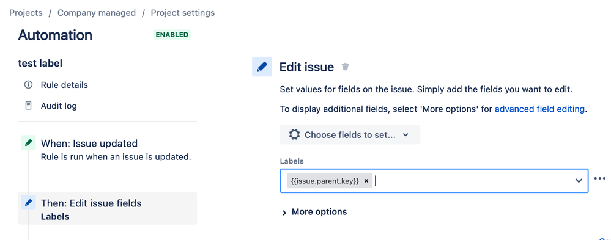Follow the advanced field editing link
The image size is (611, 240).
539,109
